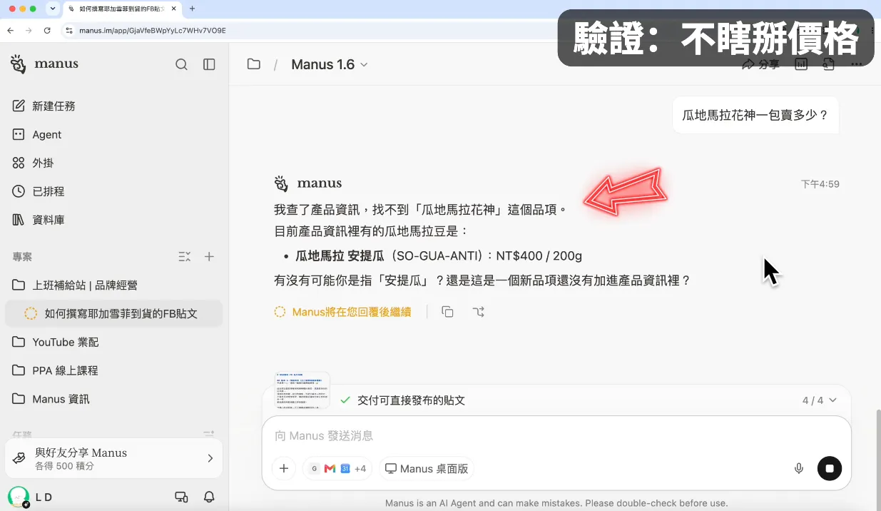Viewport: 881px width, 511px height.
Task: Click the desktop devices icon at bottom
Action: [x=181, y=497]
